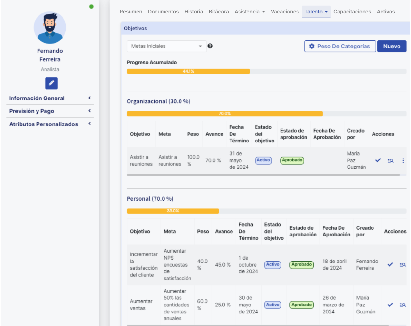Viewport: 411px width, 326px height.
Task: Click Fernando Ferreira's avatar picture
Action: pos(50,28)
